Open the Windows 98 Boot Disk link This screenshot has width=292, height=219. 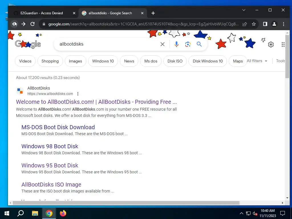50,146
